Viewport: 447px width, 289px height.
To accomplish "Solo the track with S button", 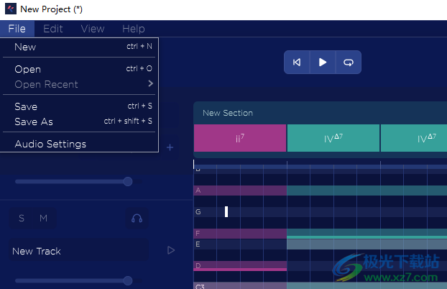I will pyautogui.click(x=22, y=218).
